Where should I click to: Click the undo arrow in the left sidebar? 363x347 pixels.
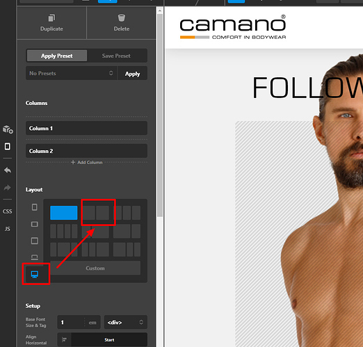pos(8,170)
